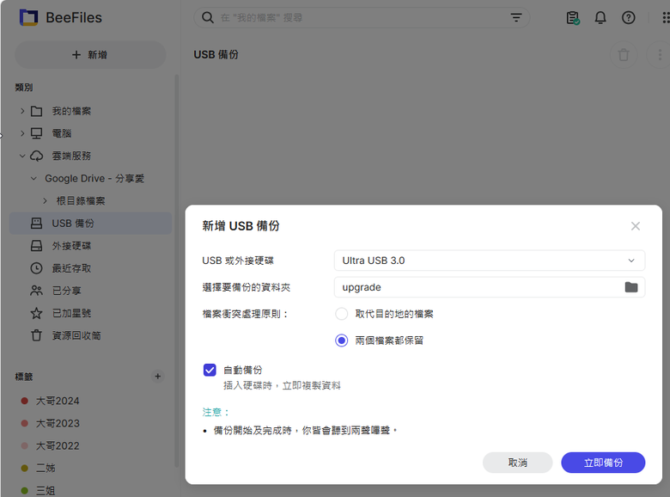The width and height of the screenshot is (670, 497).
Task: Click the people icon for 已分享
Action: click(x=37, y=291)
